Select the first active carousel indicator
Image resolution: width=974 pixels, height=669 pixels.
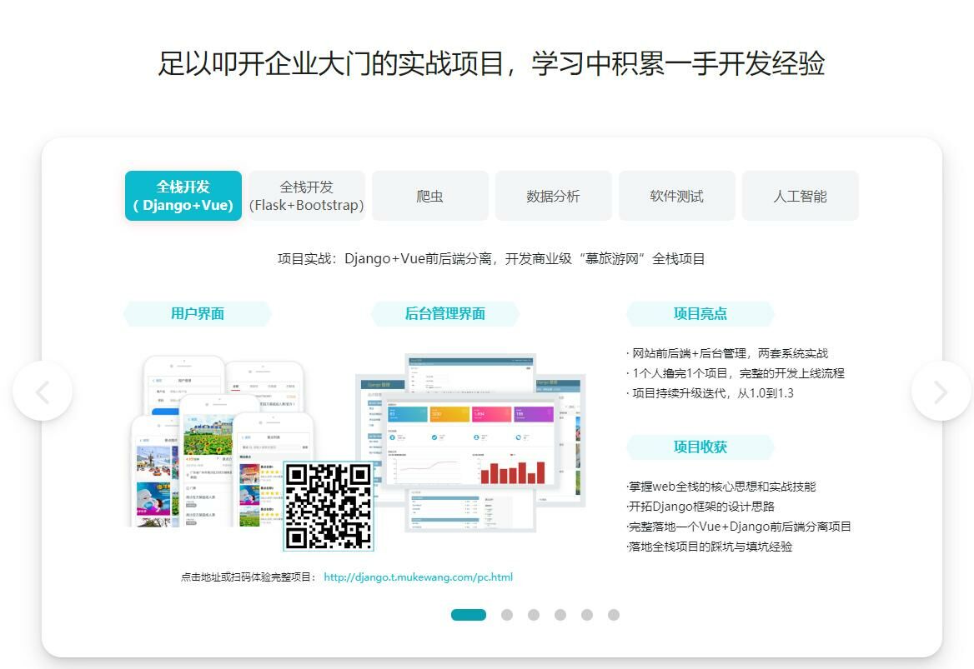pyautogui.click(x=469, y=615)
